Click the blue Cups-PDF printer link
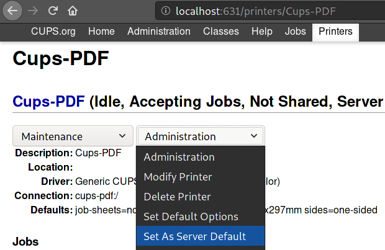 48,101
